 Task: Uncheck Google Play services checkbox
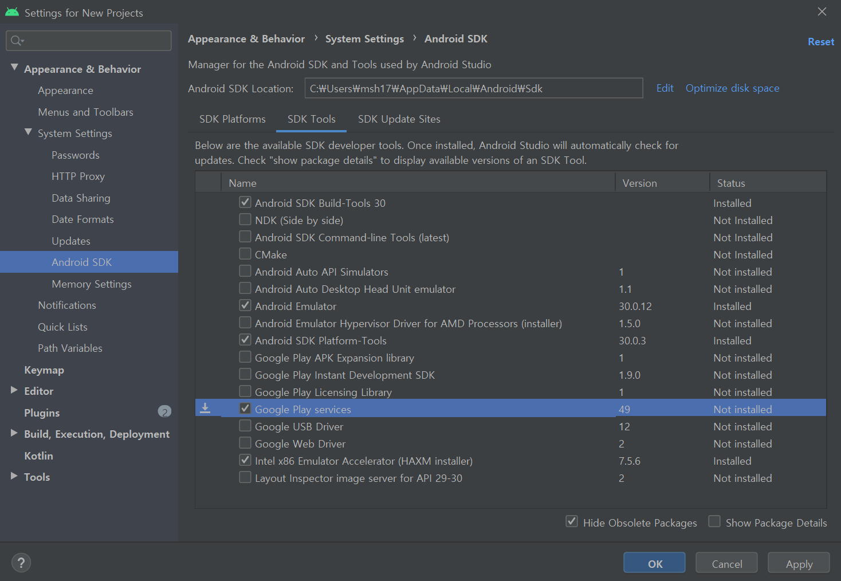click(x=245, y=409)
